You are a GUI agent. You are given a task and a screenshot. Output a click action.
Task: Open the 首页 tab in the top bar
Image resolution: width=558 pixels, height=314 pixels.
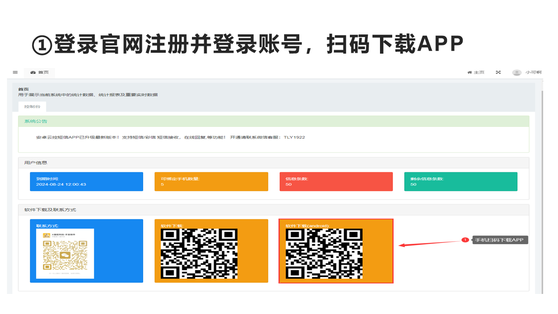(40, 72)
